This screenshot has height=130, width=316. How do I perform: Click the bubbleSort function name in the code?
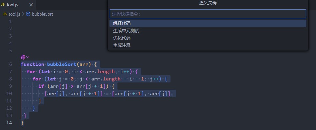[62, 64]
